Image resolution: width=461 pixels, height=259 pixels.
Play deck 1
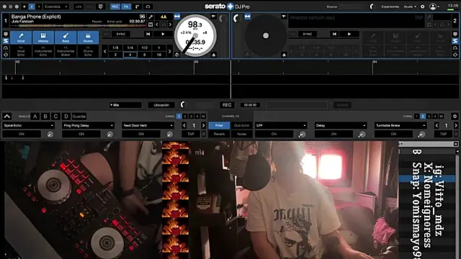pos(163,34)
